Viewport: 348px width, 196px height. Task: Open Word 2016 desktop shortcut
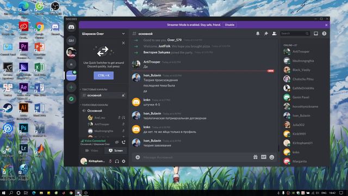tap(39, 110)
